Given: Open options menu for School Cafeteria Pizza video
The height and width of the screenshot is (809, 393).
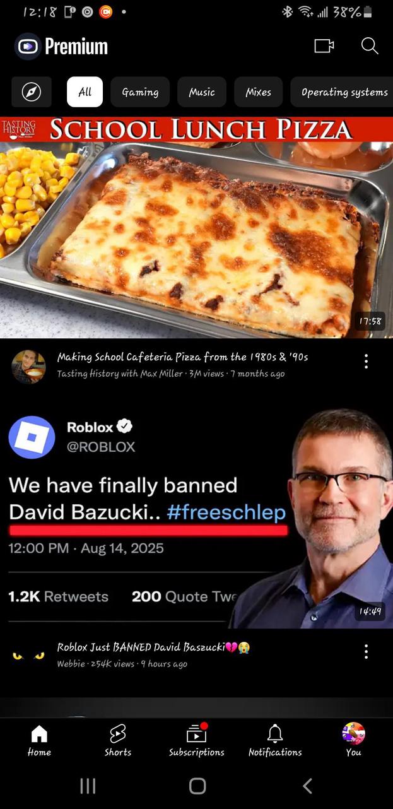Looking at the screenshot, I should (366, 362).
